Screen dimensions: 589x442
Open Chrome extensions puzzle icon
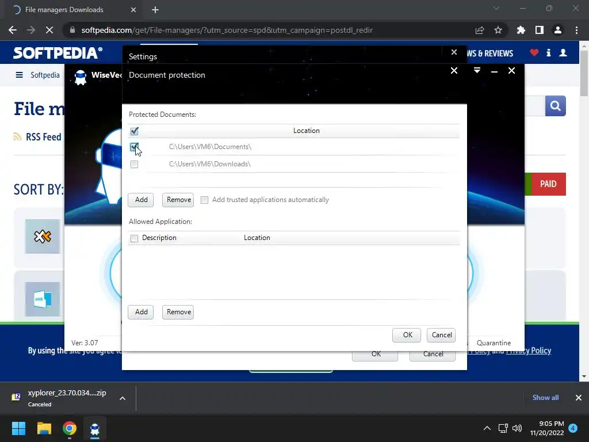[x=521, y=30]
